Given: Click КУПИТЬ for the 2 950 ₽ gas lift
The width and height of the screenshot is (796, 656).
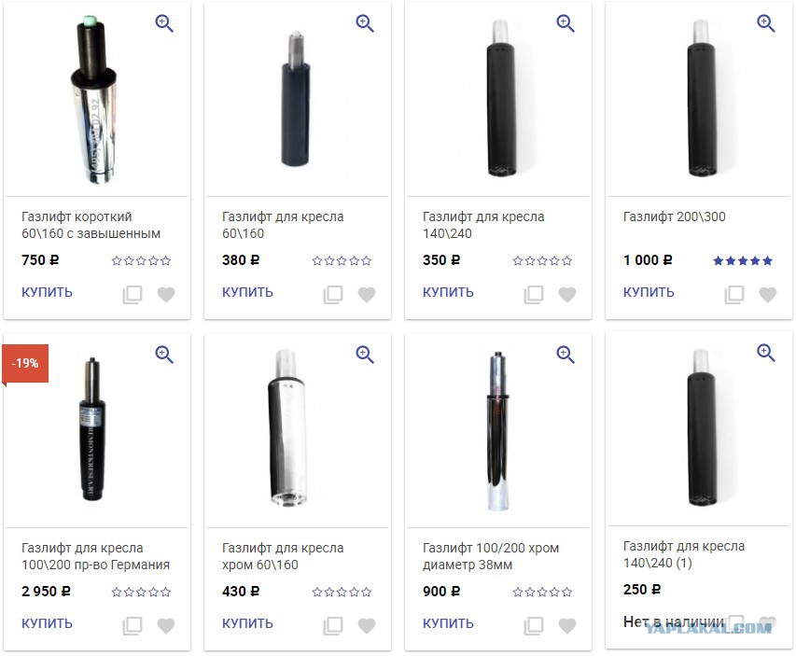Looking at the screenshot, I should pos(47,623).
